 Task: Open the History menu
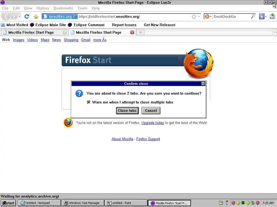point(43,8)
